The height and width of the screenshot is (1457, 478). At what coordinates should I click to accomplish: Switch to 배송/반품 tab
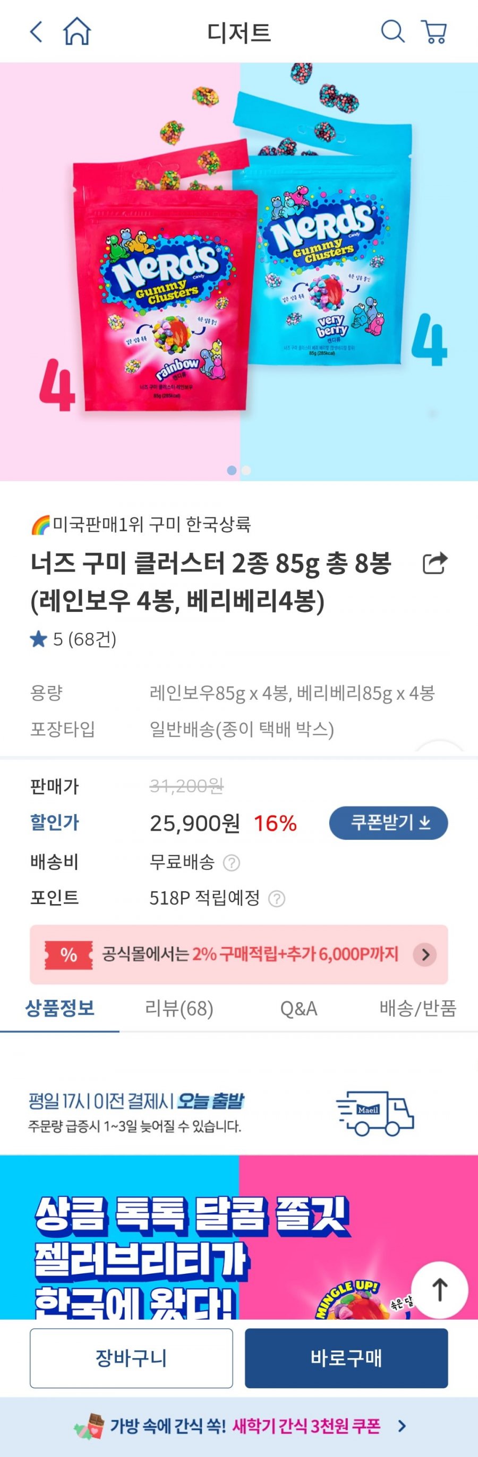point(417,1008)
